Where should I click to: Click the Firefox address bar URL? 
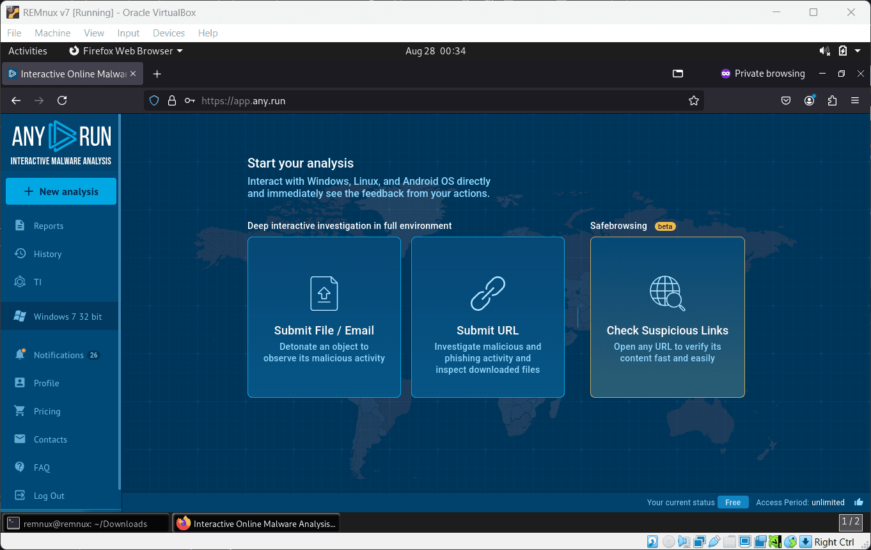tap(244, 100)
